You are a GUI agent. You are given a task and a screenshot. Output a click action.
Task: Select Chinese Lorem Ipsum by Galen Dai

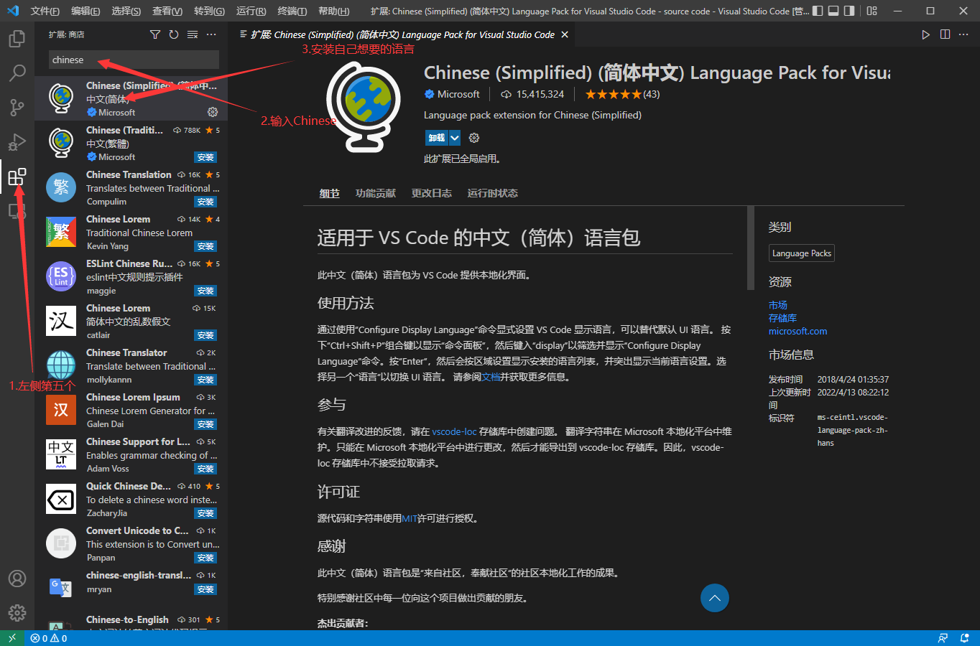click(x=131, y=410)
